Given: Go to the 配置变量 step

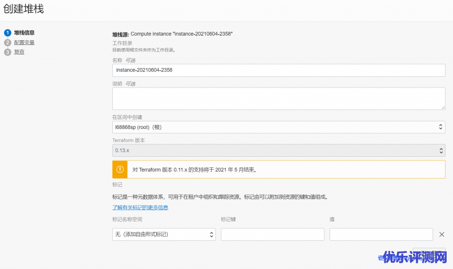Looking at the screenshot, I should tap(24, 42).
